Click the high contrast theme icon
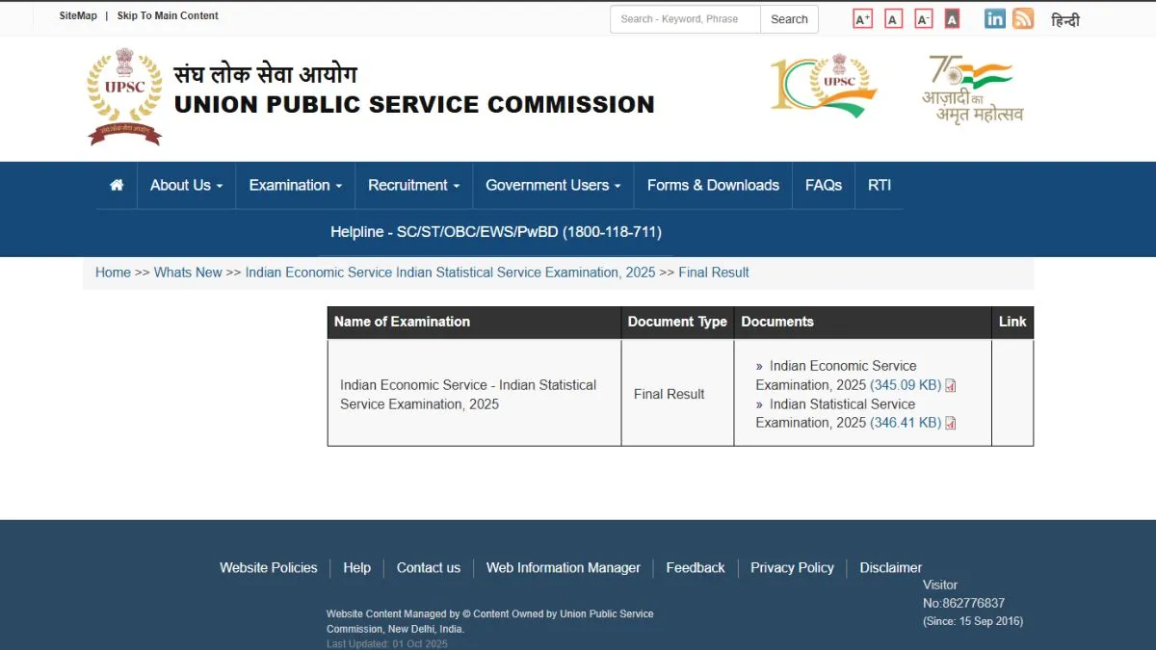The image size is (1156, 650). click(x=952, y=17)
